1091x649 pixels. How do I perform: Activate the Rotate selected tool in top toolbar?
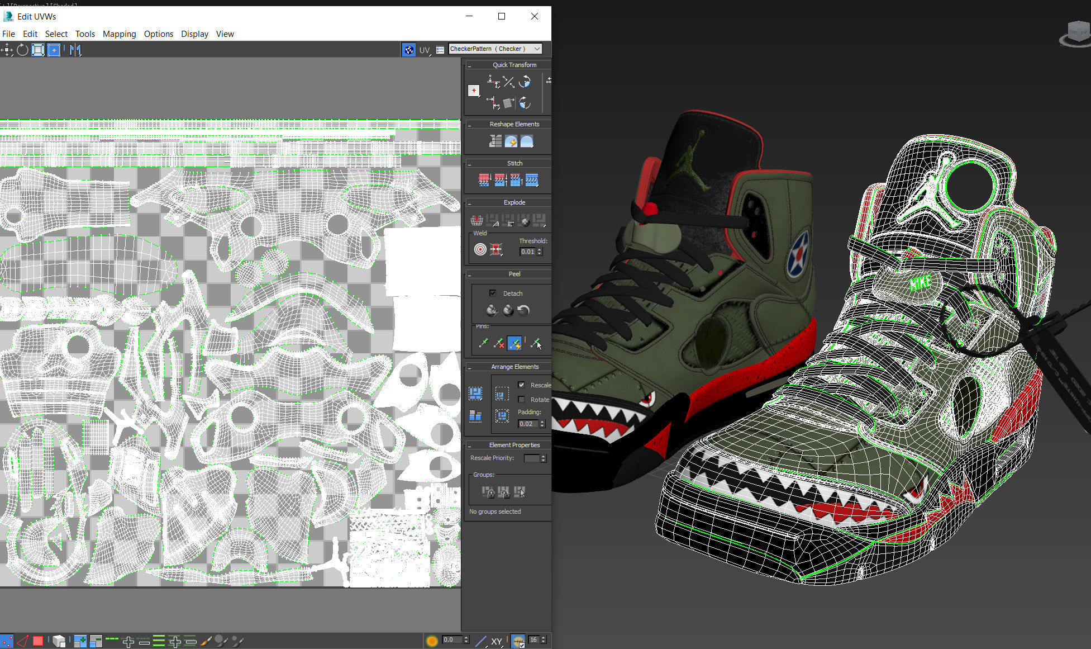coord(22,50)
